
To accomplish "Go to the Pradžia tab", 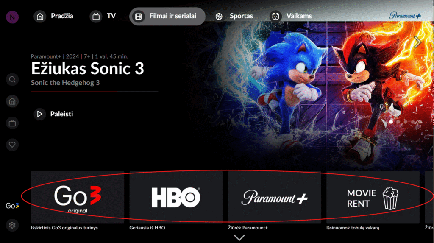I will point(54,17).
